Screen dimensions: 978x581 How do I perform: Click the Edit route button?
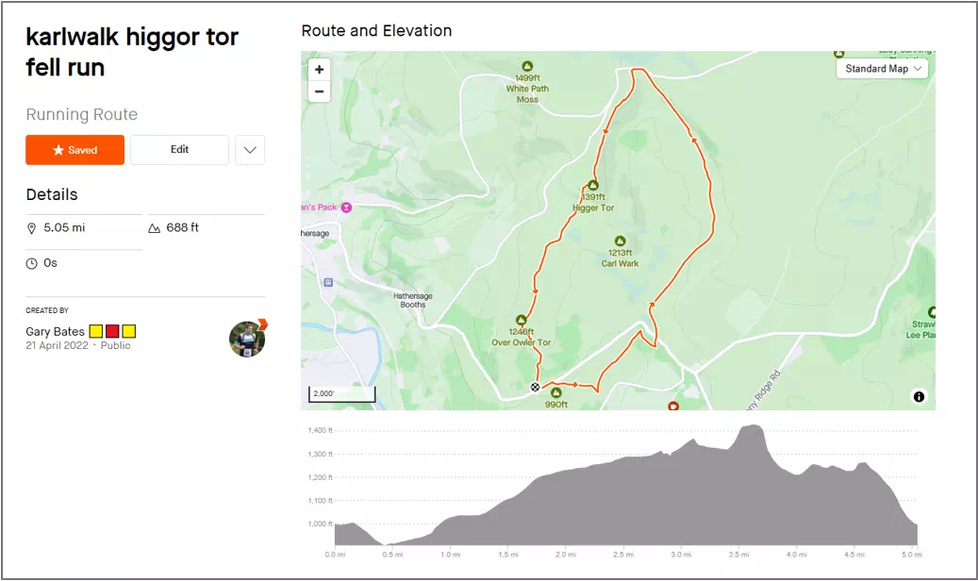(x=179, y=150)
